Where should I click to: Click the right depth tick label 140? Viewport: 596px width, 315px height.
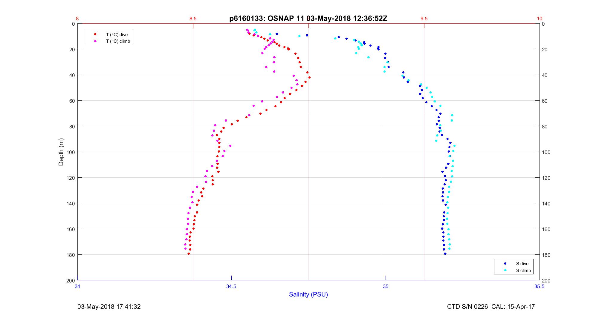(x=546, y=204)
